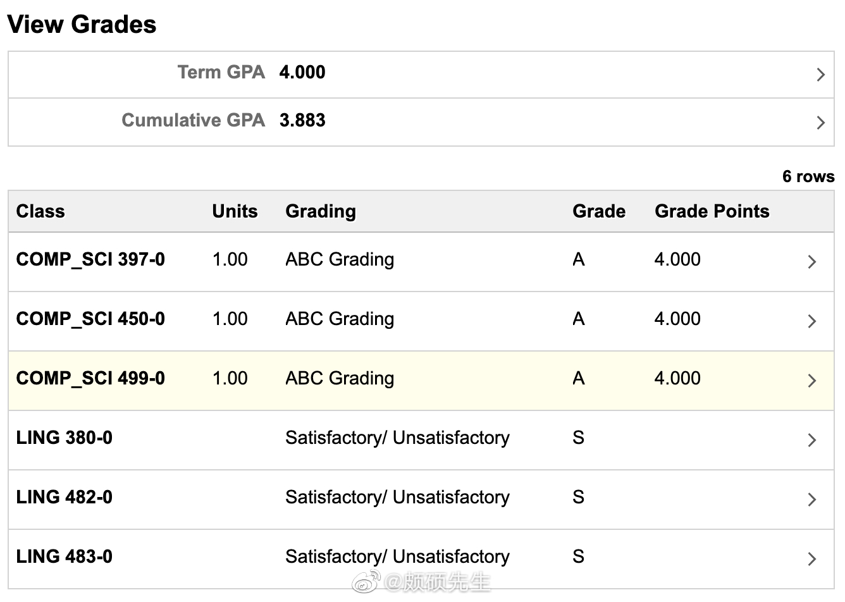Open LING 483-0 details chevron
The image size is (845, 602).
pos(812,558)
